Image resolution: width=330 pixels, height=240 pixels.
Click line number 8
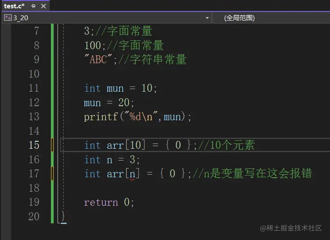(x=36, y=45)
